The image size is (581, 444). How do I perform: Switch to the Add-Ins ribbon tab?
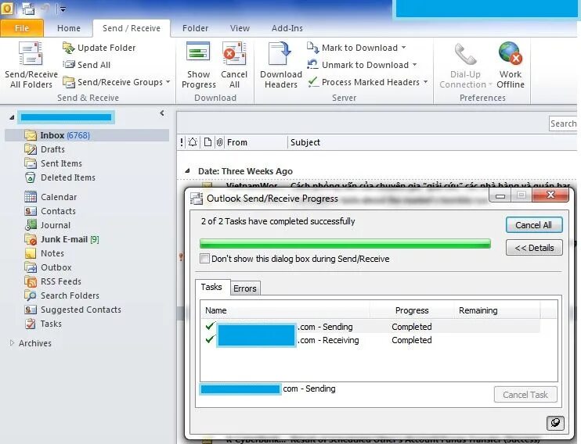pyautogui.click(x=287, y=28)
